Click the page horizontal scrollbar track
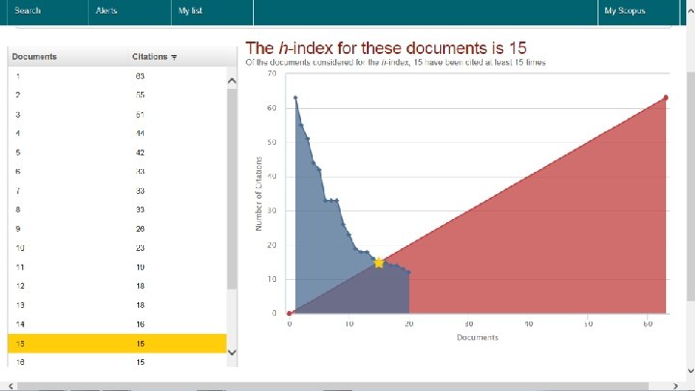Image resolution: width=695 pixels, height=391 pixels. 332,386
